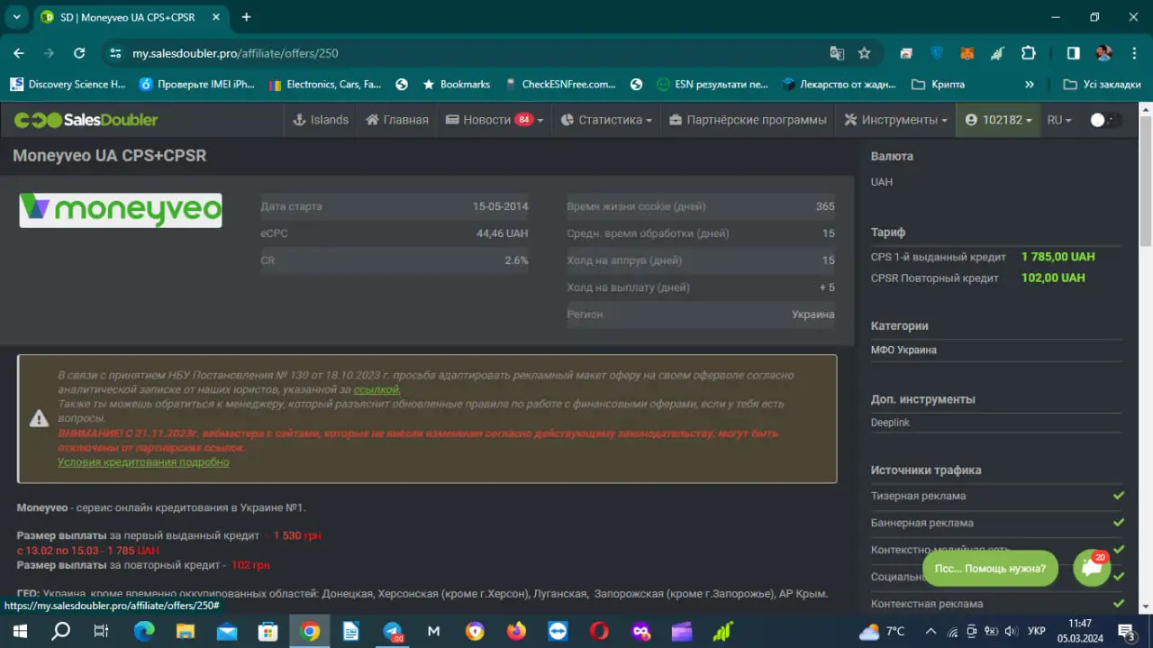Toggle the browser side panel
Image resolution: width=1153 pixels, height=648 pixels.
coord(1074,53)
